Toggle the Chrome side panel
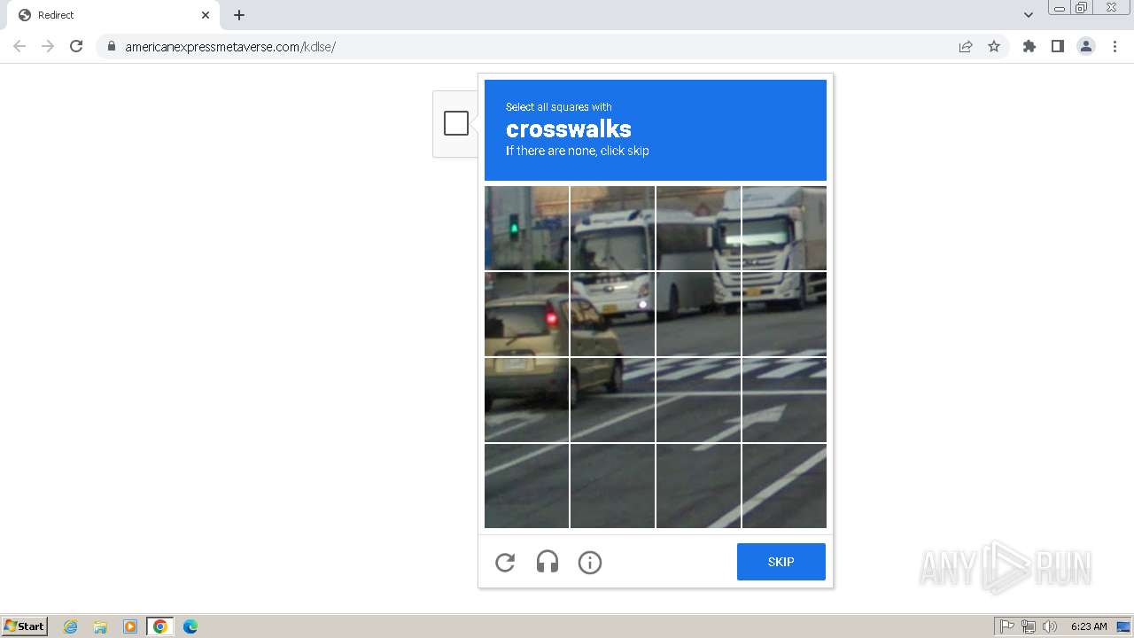 click(1057, 46)
